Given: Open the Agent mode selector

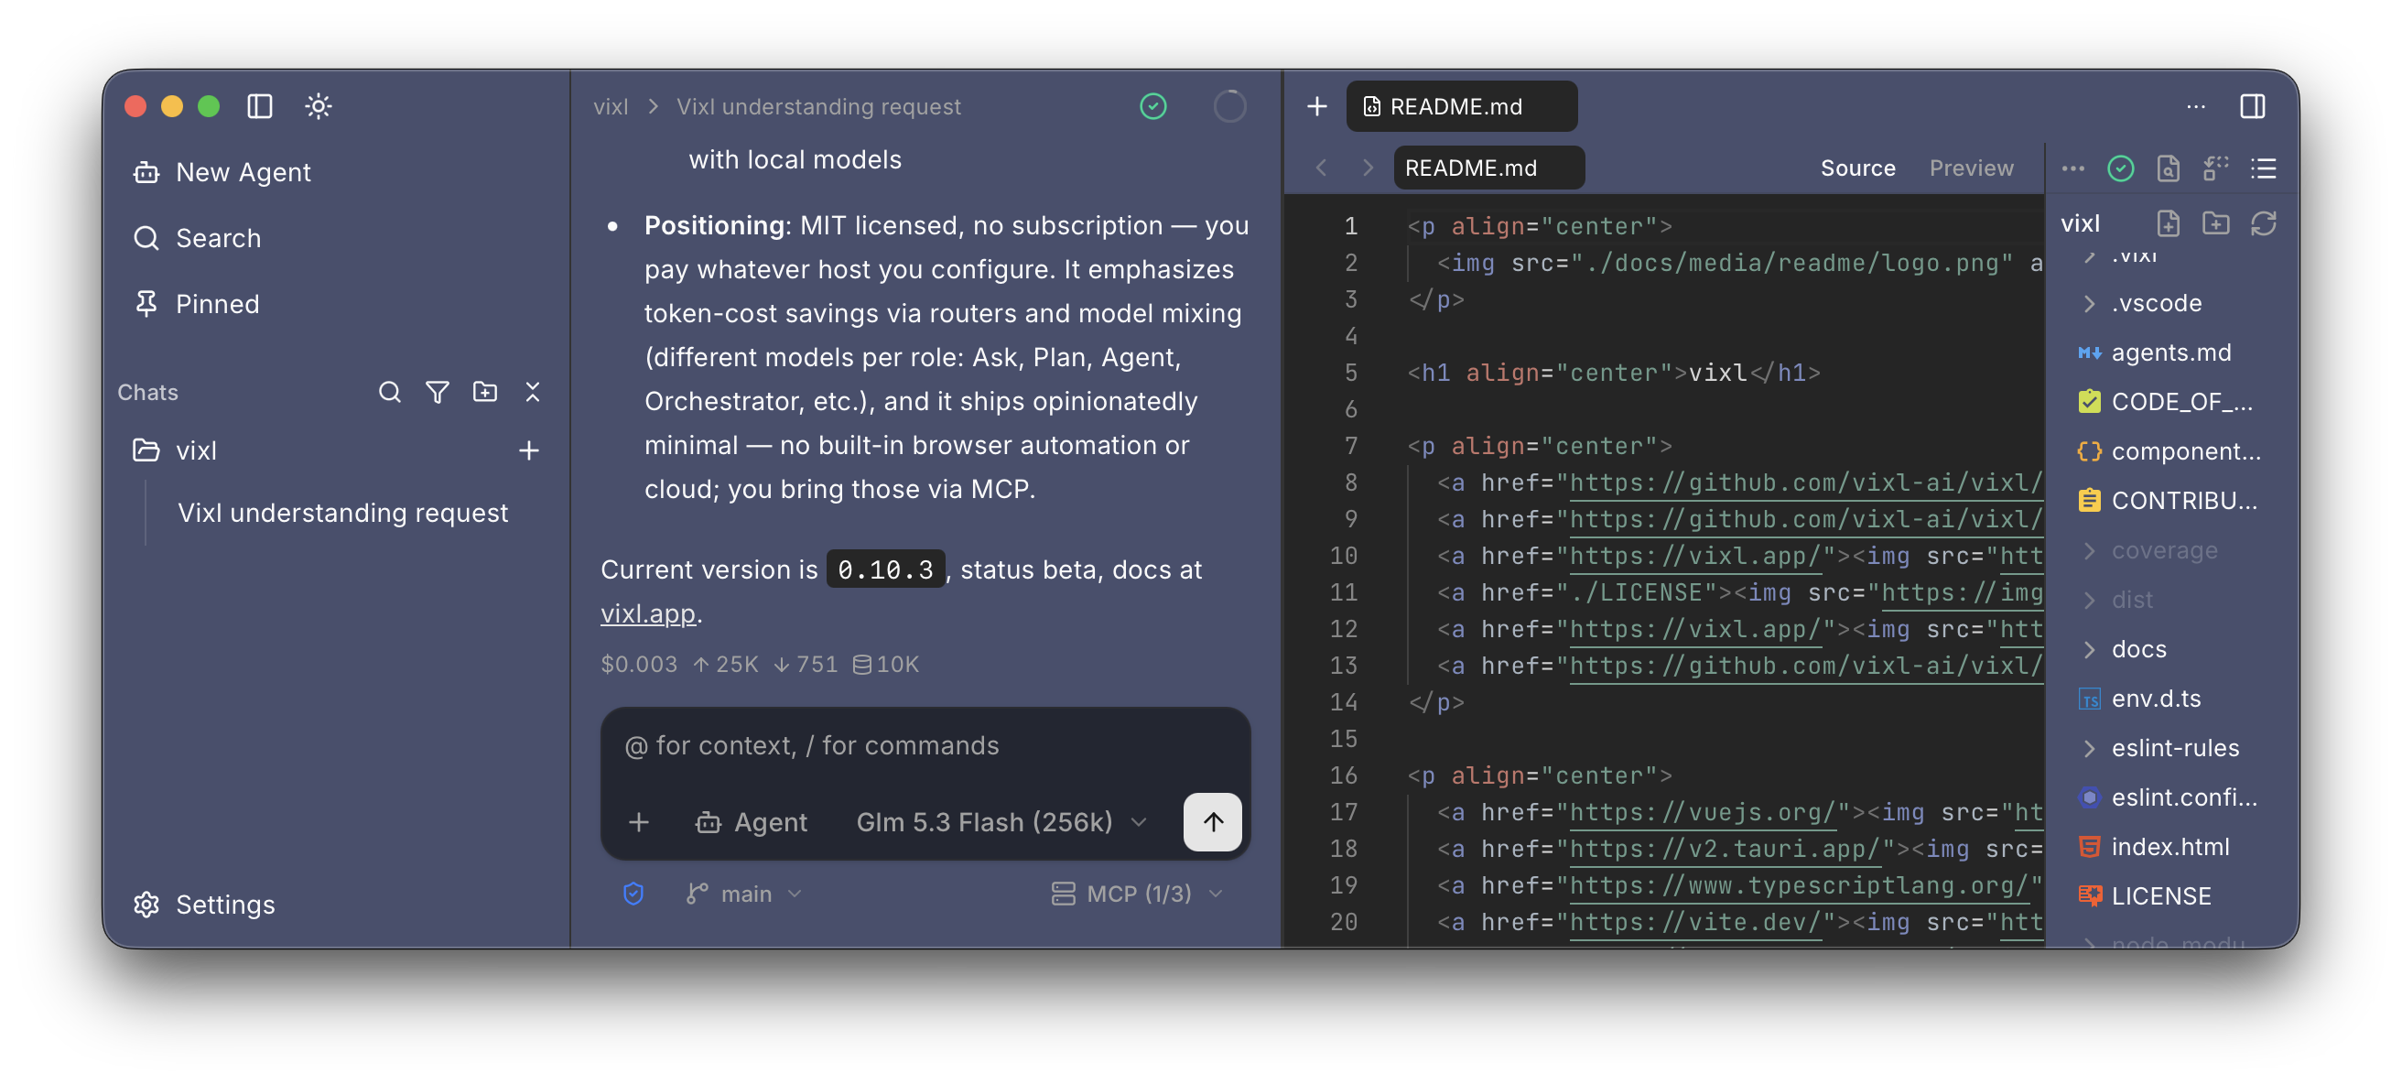Looking at the screenshot, I should (751, 823).
